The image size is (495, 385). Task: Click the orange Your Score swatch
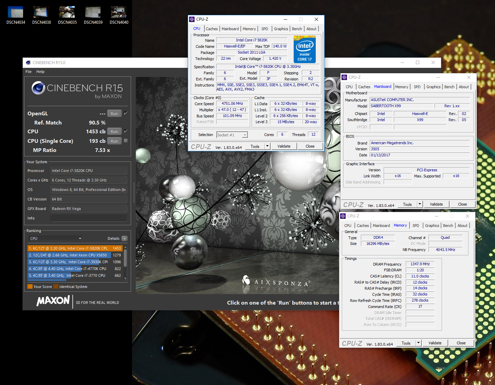pyautogui.click(x=30, y=287)
